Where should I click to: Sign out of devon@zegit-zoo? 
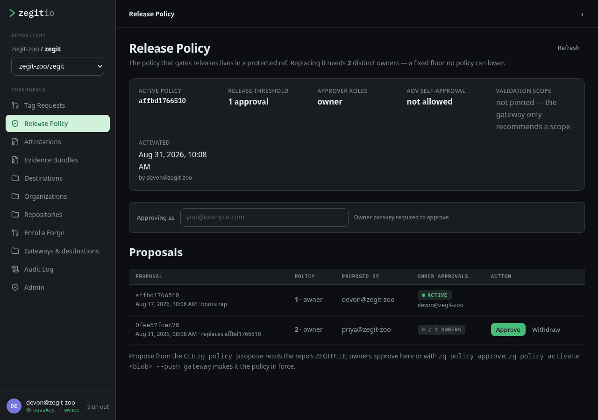point(98,406)
